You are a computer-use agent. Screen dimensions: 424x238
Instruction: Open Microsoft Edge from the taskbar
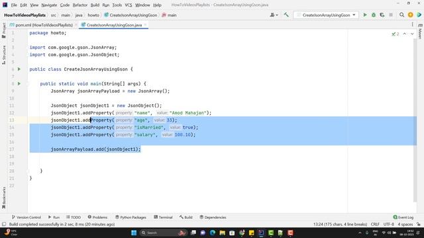[x=213, y=233]
